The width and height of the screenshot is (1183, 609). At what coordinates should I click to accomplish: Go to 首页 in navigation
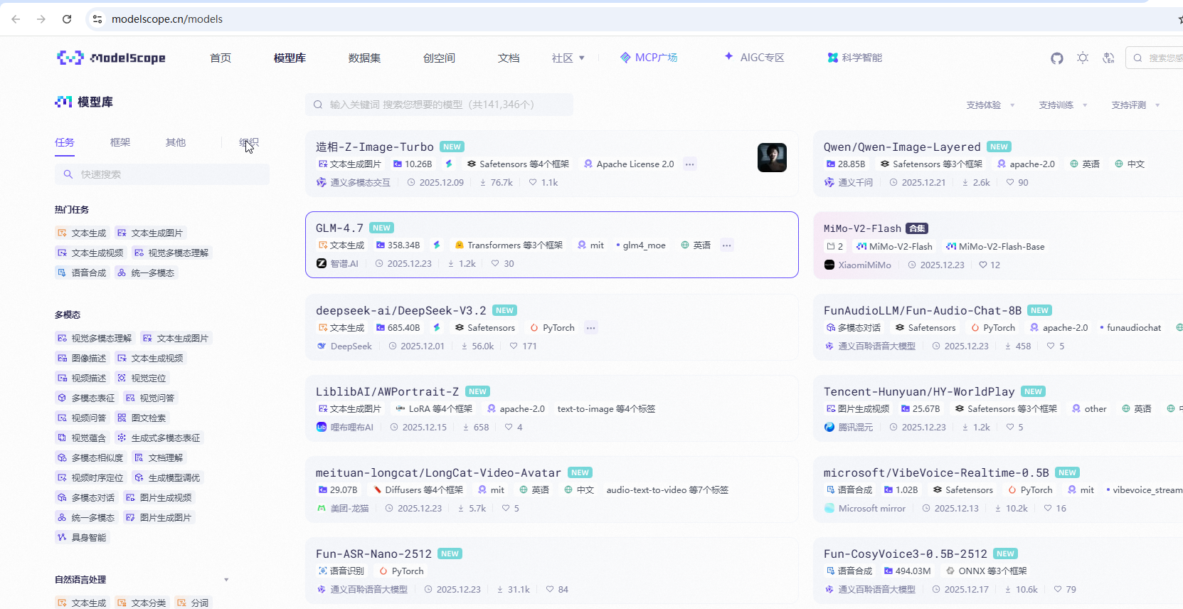221,58
